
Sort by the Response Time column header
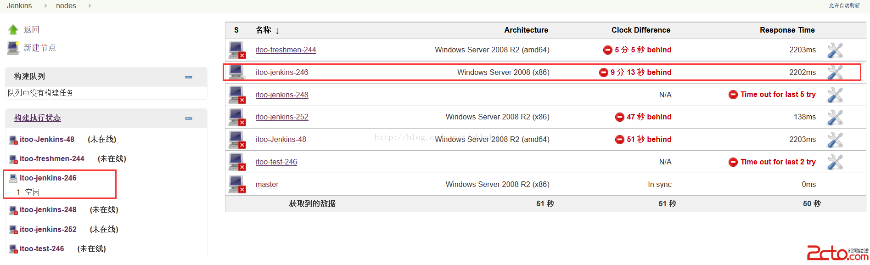click(787, 30)
